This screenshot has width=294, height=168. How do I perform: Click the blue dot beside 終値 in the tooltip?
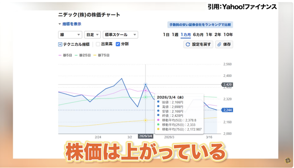point(158,115)
